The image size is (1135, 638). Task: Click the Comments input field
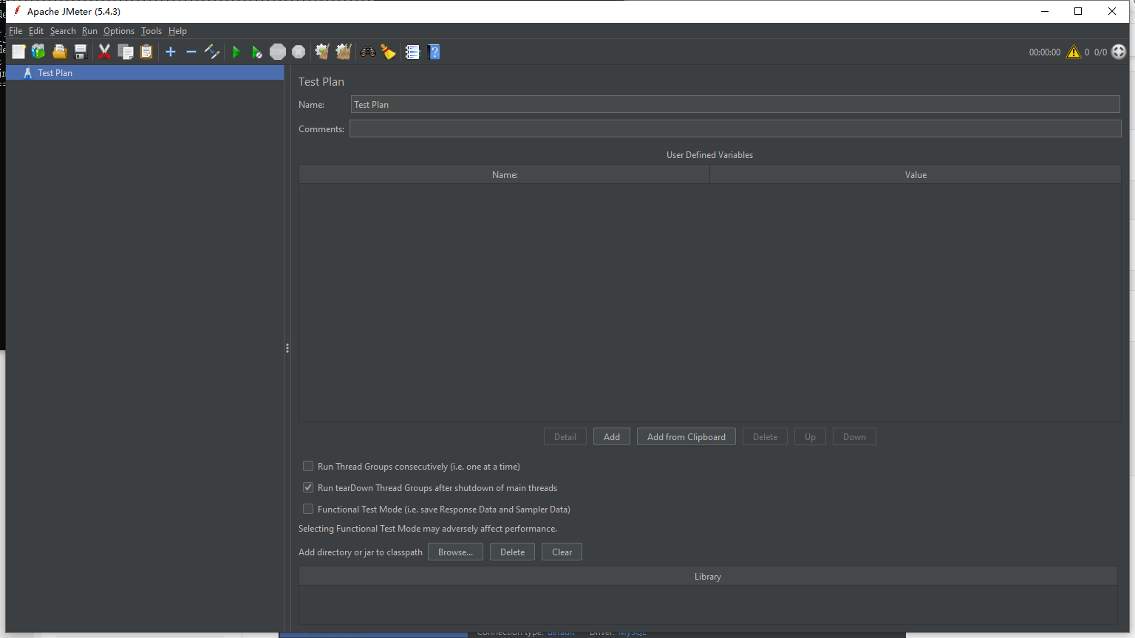(x=735, y=128)
